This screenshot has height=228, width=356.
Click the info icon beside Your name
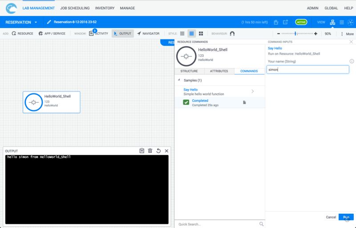coord(352,61)
